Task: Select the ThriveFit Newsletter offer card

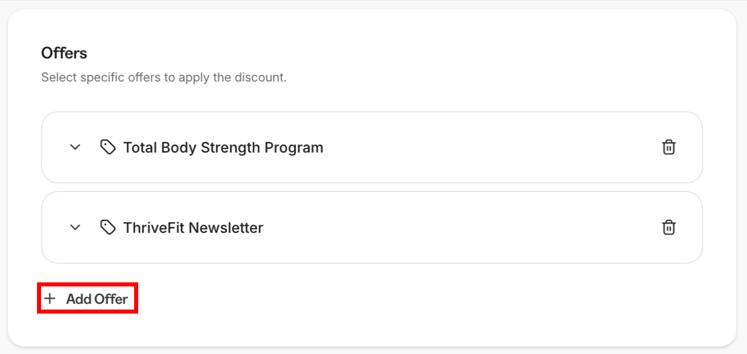Action: click(373, 228)
